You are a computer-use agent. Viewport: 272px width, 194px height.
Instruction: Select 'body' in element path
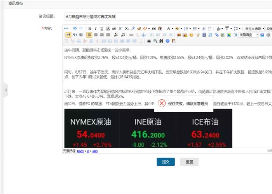(80, 151)
